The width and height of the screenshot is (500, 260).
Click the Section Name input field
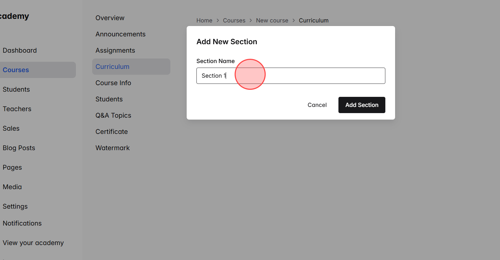(x=291, y=75)
